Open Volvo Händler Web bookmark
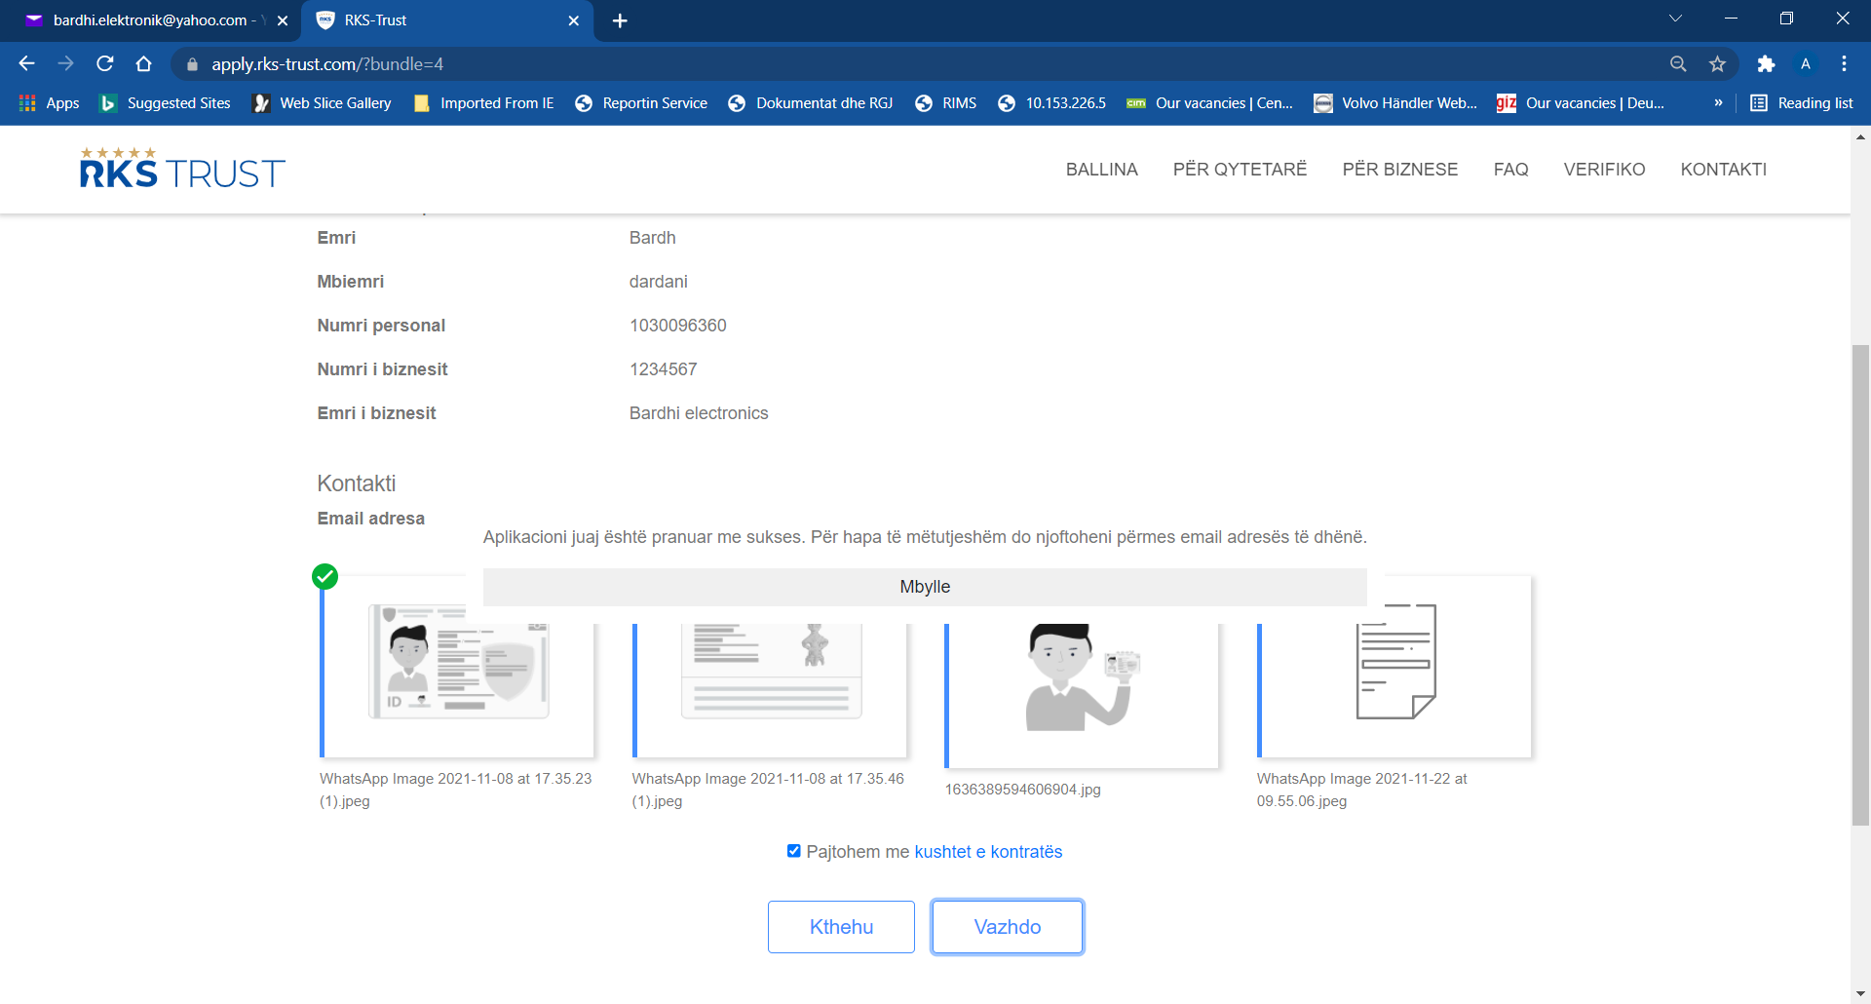The height and width of the screenshot is (1004, 1871). [1395, 103]
